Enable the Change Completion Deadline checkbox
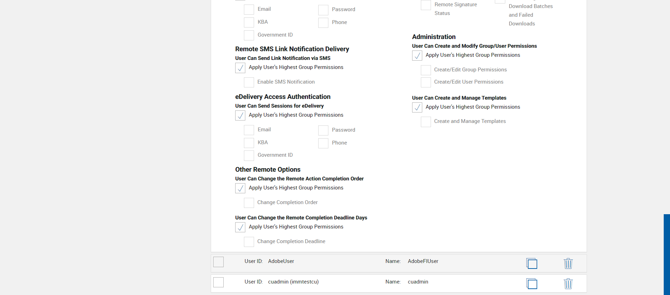This screenshot has width=670, height=295. coord(249,242)
